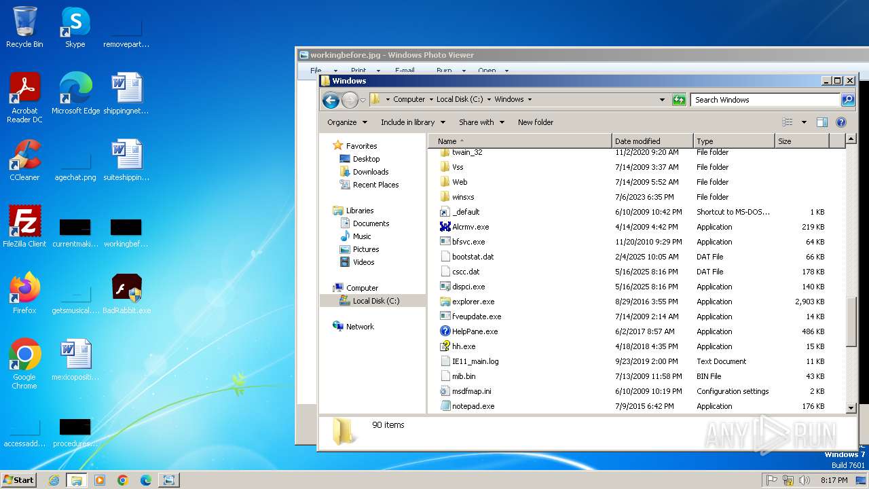
Task: Expand the address bar history dropdown
Action: [x=662, y=100]
